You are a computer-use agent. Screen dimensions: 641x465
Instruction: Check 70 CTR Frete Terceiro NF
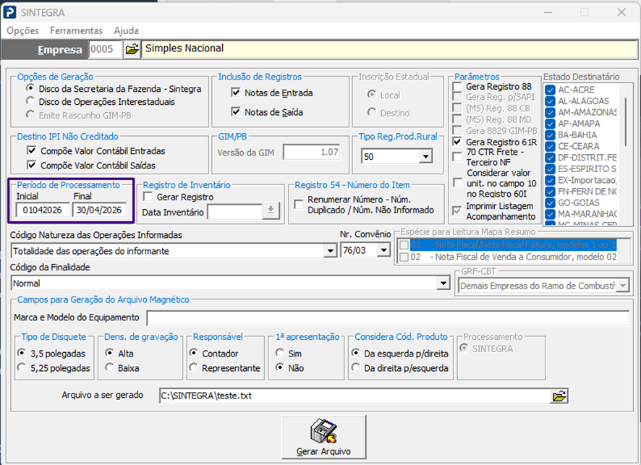tap(457, 157)
